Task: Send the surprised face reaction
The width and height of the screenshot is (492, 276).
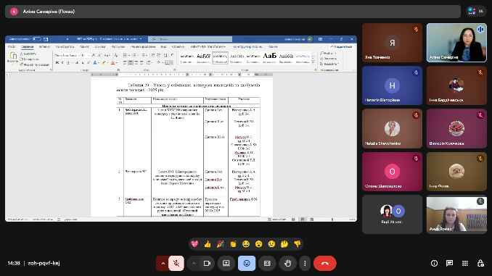Action: pyautogui.click(x=259, y=244)
